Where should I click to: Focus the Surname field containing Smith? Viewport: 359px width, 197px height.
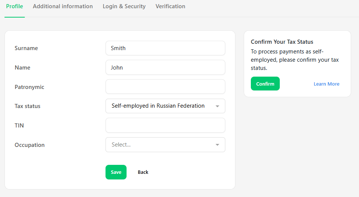coord(165,48)
